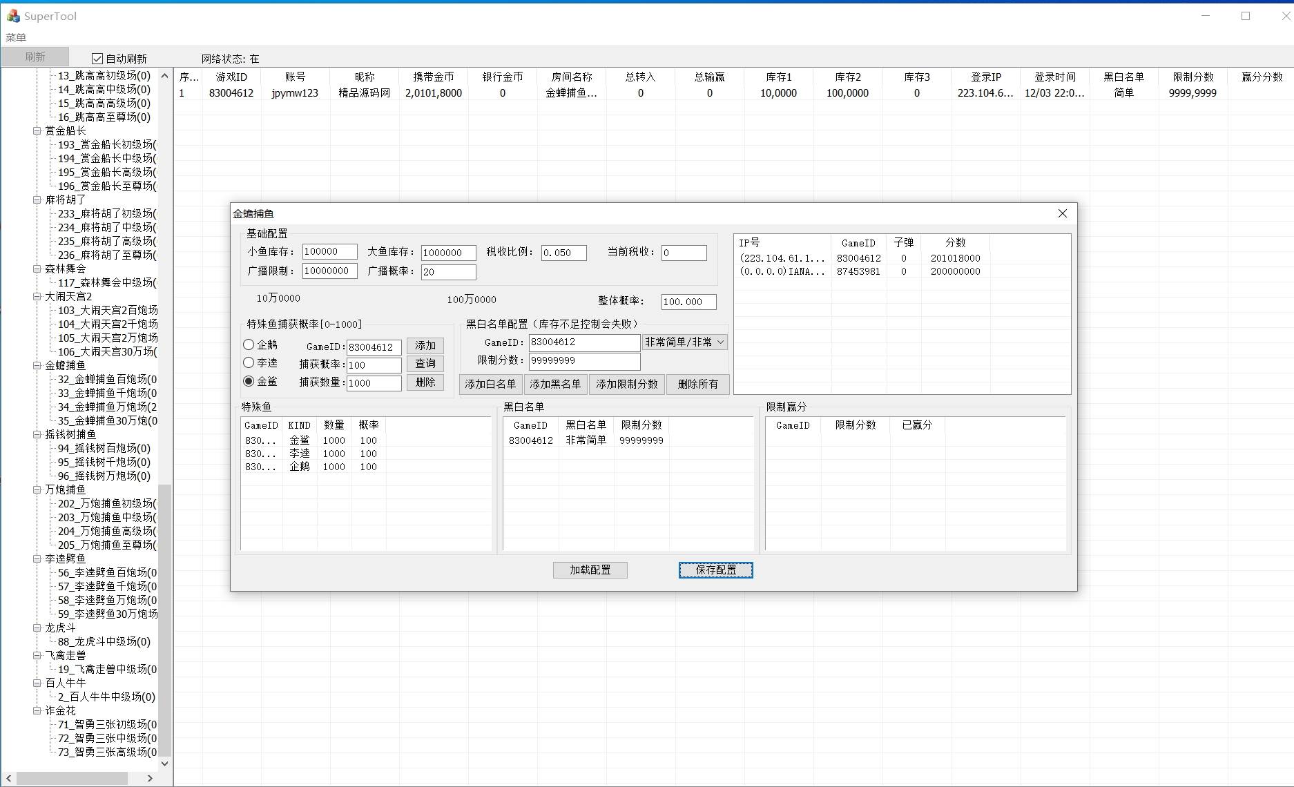This screenshot has width=1294, height=787.
Task: Click the right arrow of the horizontal scrollbar
Action: click(x=150, y=778)
